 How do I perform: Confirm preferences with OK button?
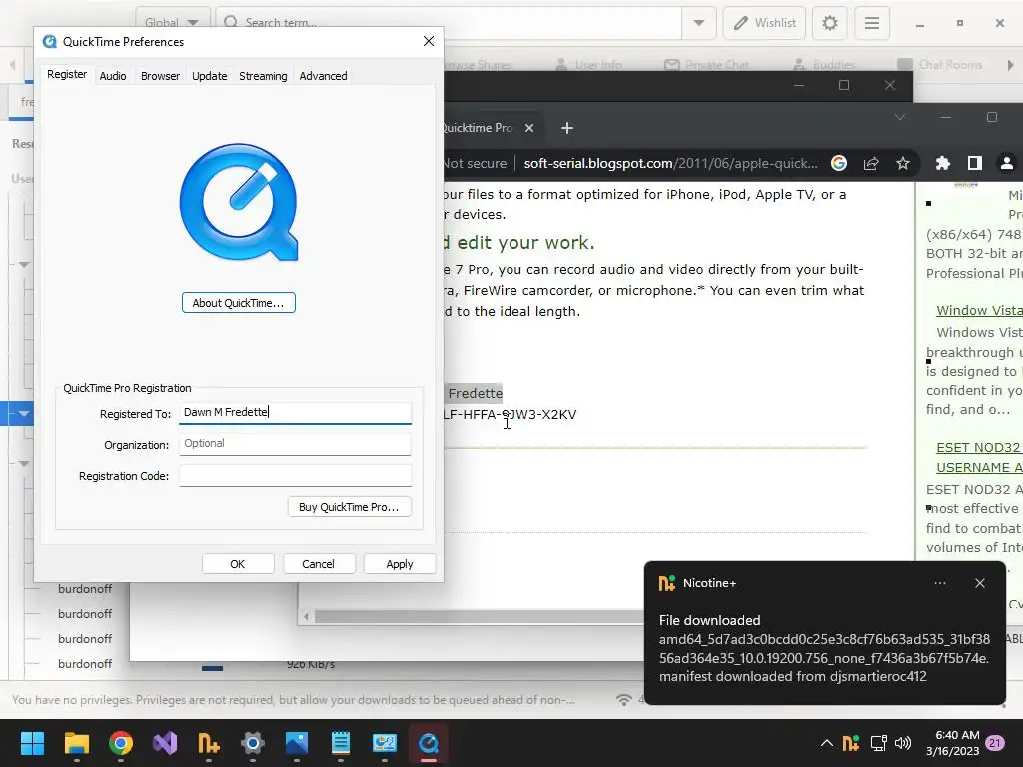pos(238,564)
